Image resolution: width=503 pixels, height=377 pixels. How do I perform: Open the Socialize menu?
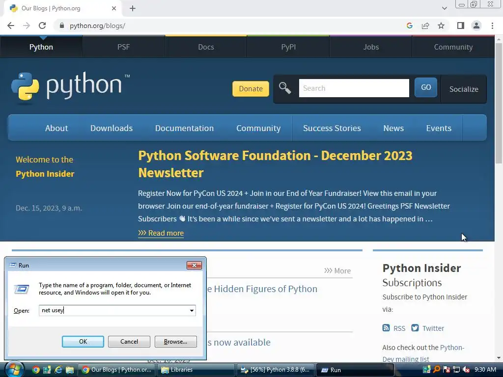[x=464, y=89]
